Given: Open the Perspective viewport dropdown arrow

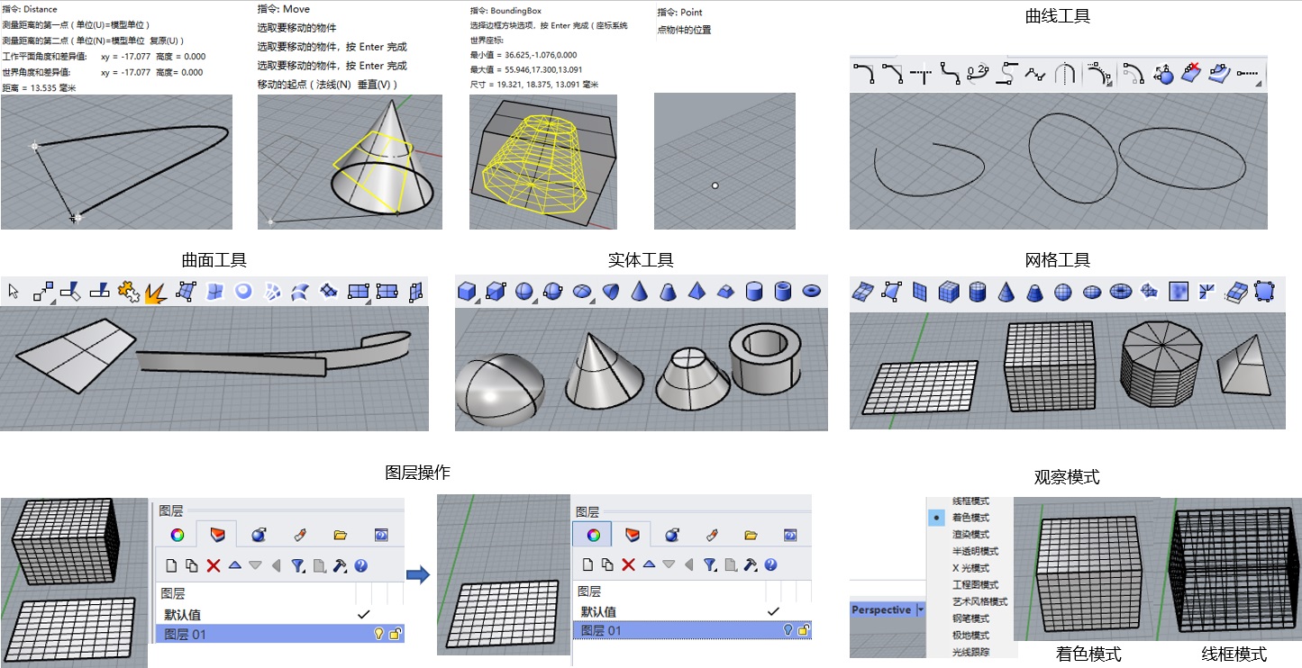Looking at the screenshot, I should (x=920, y=610).
